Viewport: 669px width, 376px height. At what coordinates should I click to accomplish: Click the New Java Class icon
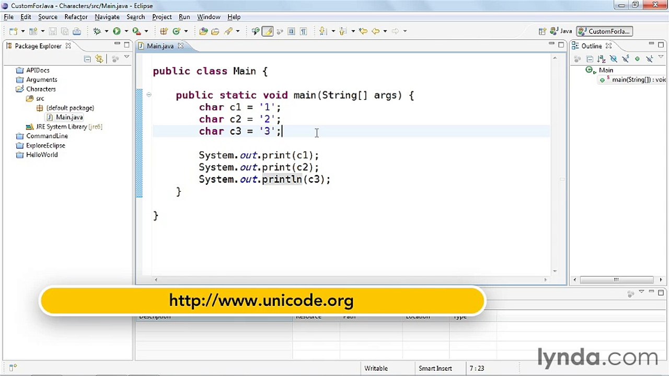(177, 31)
